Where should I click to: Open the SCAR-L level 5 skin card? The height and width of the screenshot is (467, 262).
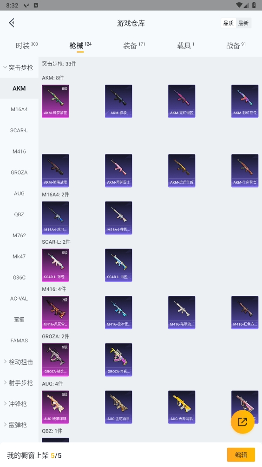coord(55,266)
